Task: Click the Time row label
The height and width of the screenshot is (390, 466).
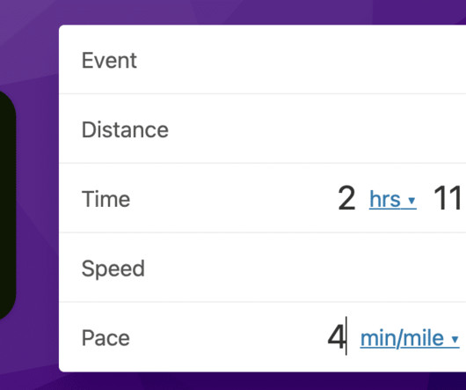Action: click(x=106, y=199)
